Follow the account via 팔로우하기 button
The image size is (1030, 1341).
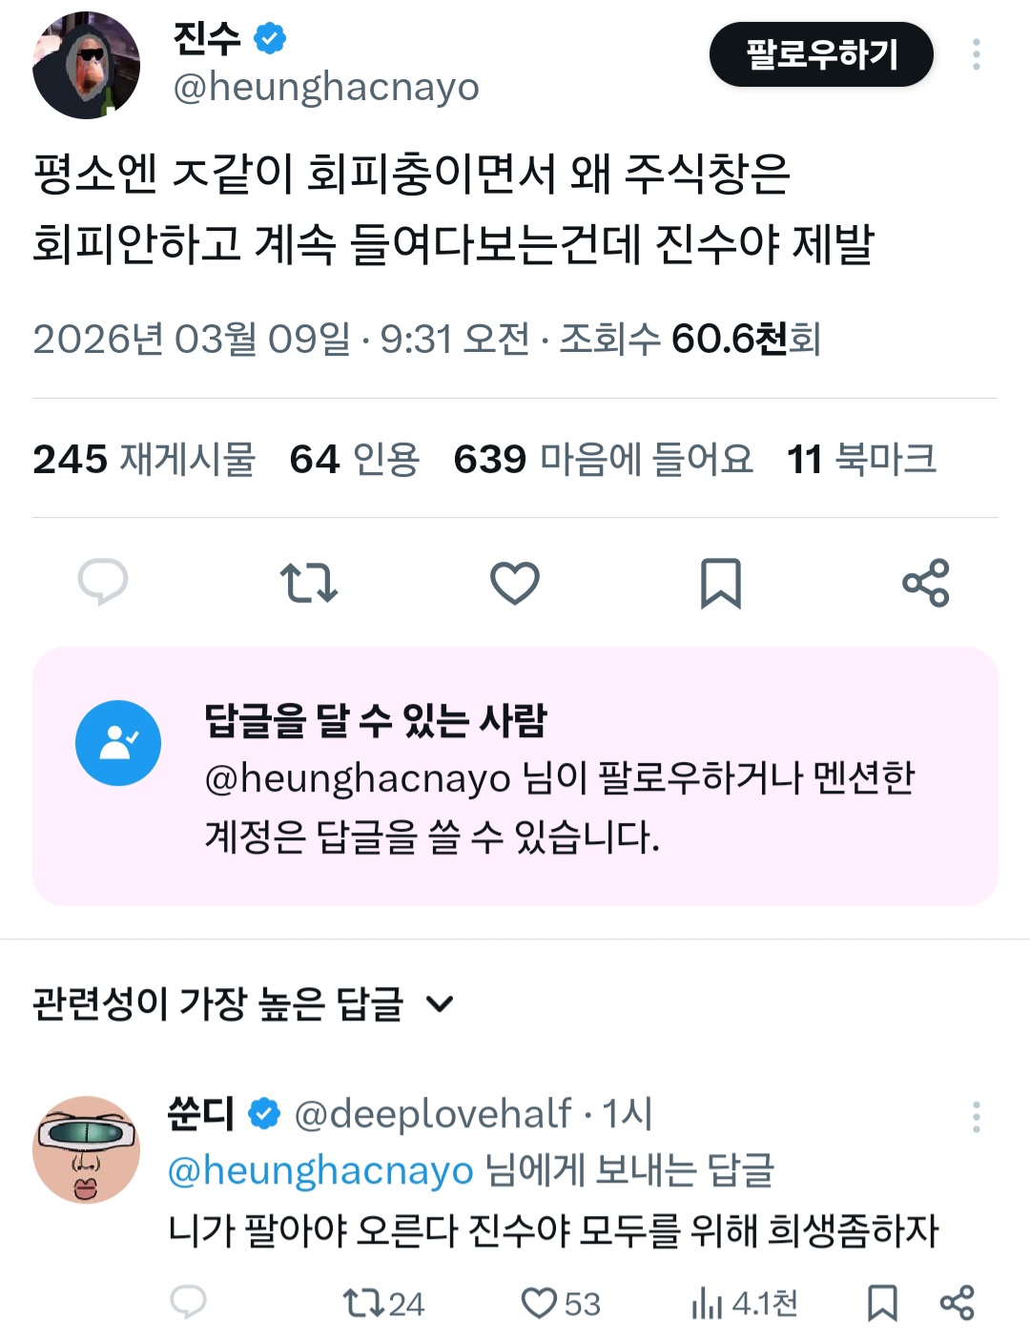tap(821, 54)
